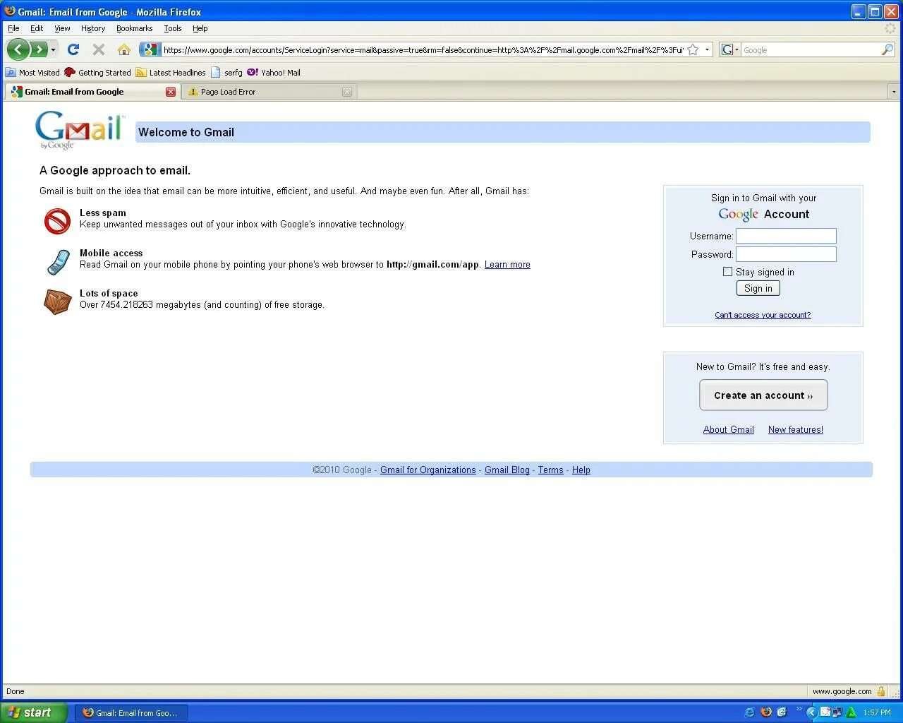Image resolution: width=903 pixels, height=723 pixels.
Task: Click the Lots of space crate icon
Action: [x=58, y=301]
